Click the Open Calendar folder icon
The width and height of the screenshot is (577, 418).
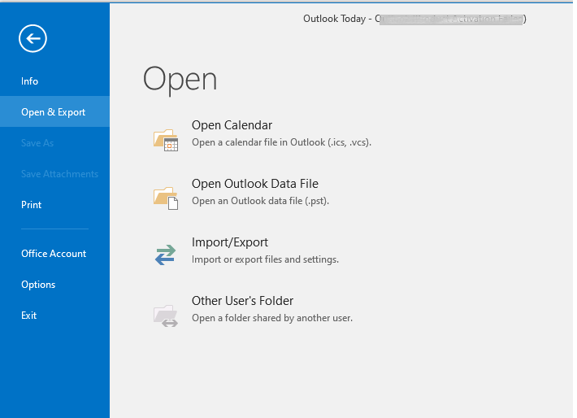coord(166,140)
